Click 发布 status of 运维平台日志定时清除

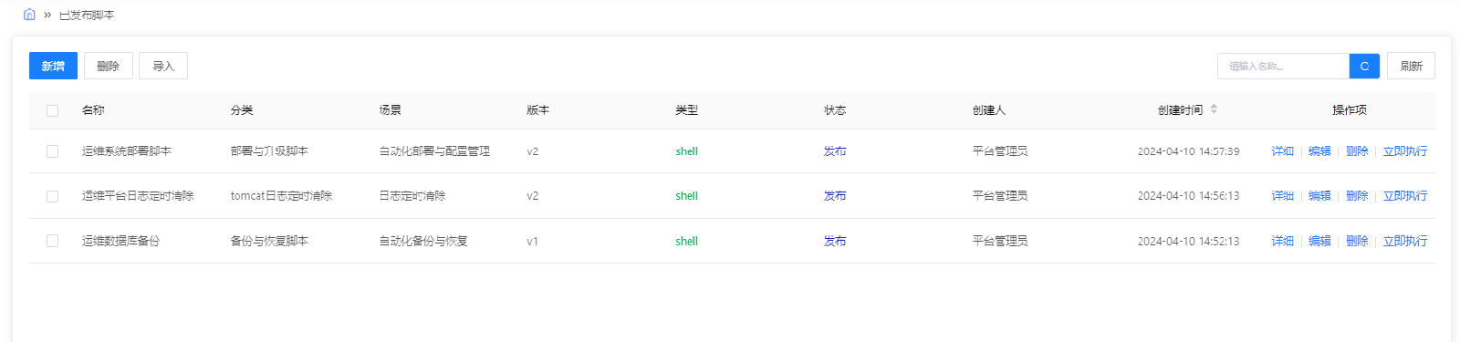coord(835,196)
